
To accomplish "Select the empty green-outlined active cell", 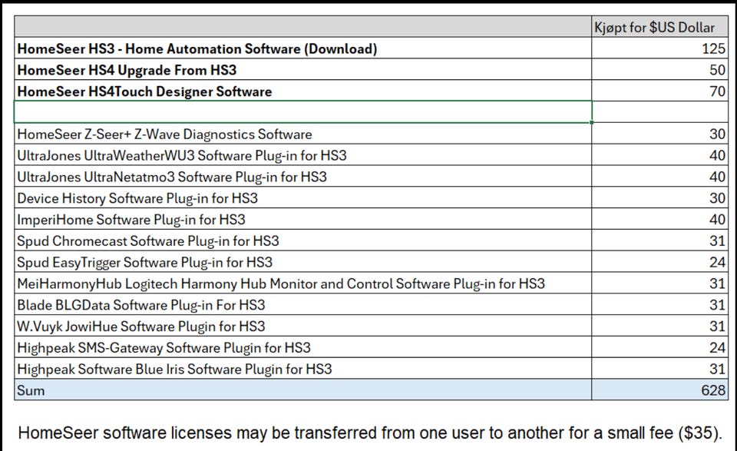I will click(303, 112).
